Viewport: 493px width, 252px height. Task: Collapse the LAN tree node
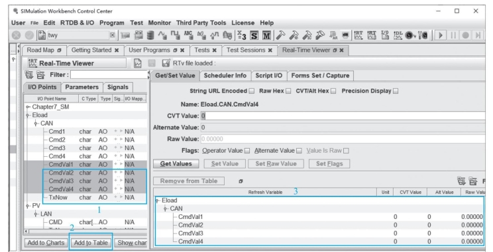pyautogui.click(x=36, y=214)
